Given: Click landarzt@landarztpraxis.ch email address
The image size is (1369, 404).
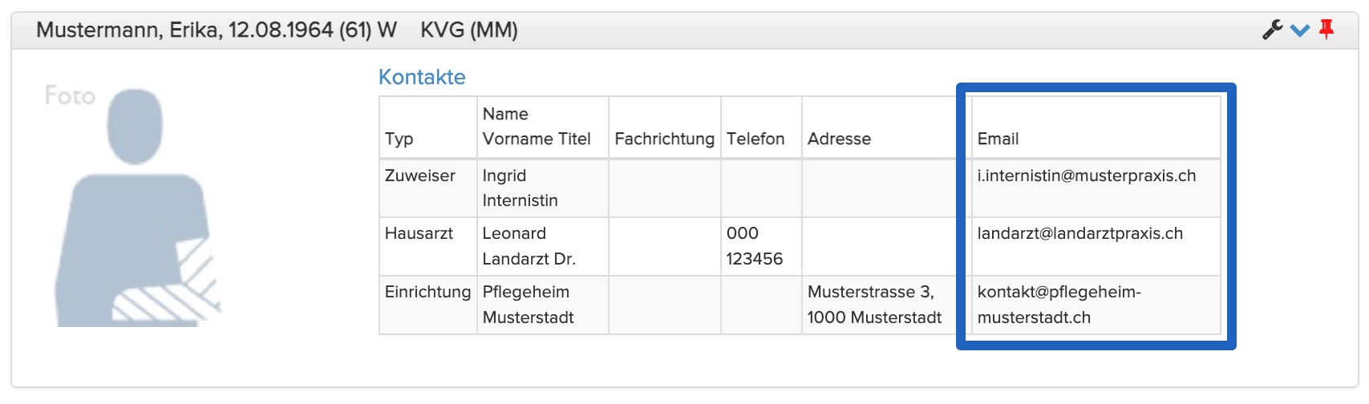Looking at the screenshot, I should (x=1079, y=233).
